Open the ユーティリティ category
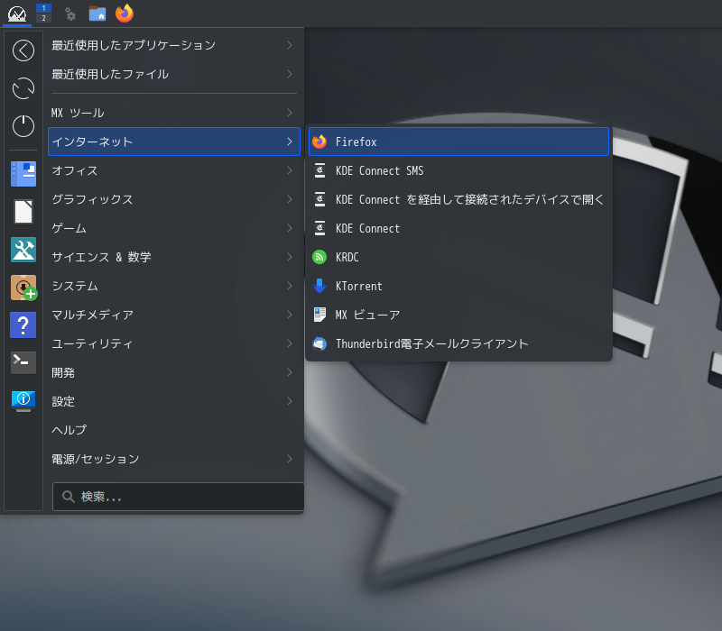Image resolution: width=722 pixels, height=631 pixels. click(174, 343)
